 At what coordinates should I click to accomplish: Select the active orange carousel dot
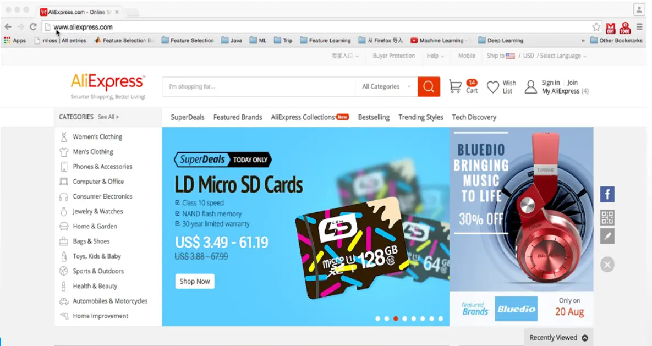tap(396, 318)
